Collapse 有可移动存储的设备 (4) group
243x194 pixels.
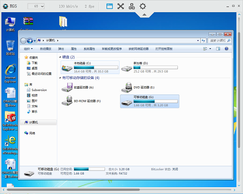(x=60, y=78)
